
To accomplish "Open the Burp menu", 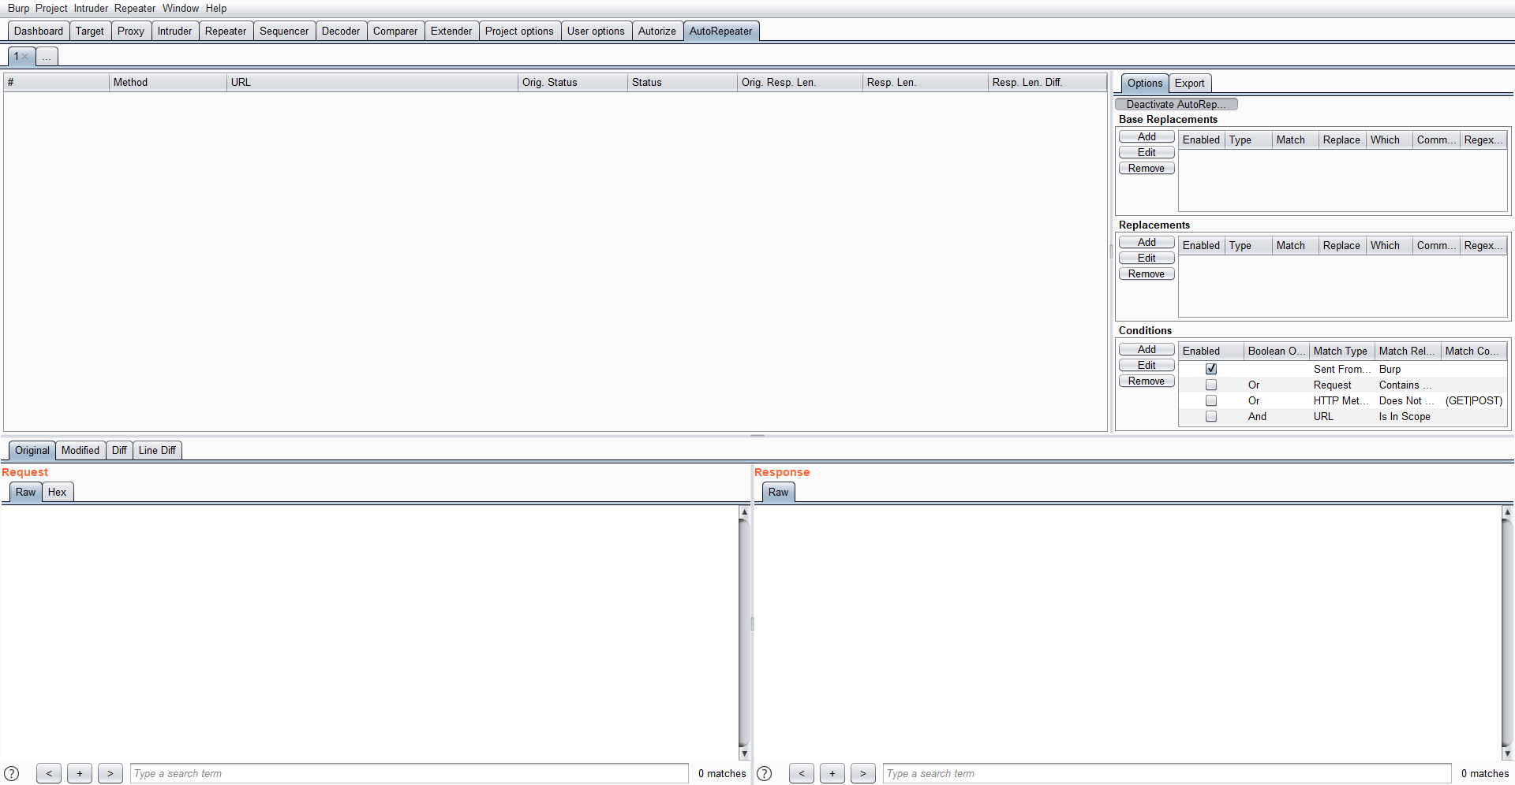I will (18, 8).
